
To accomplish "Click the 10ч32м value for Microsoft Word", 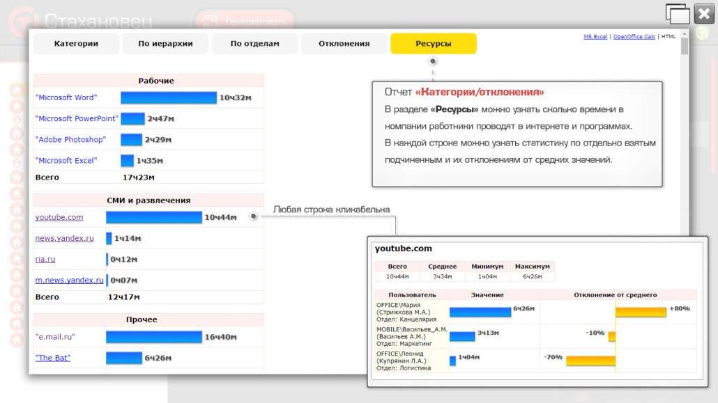I will (236, 97).
